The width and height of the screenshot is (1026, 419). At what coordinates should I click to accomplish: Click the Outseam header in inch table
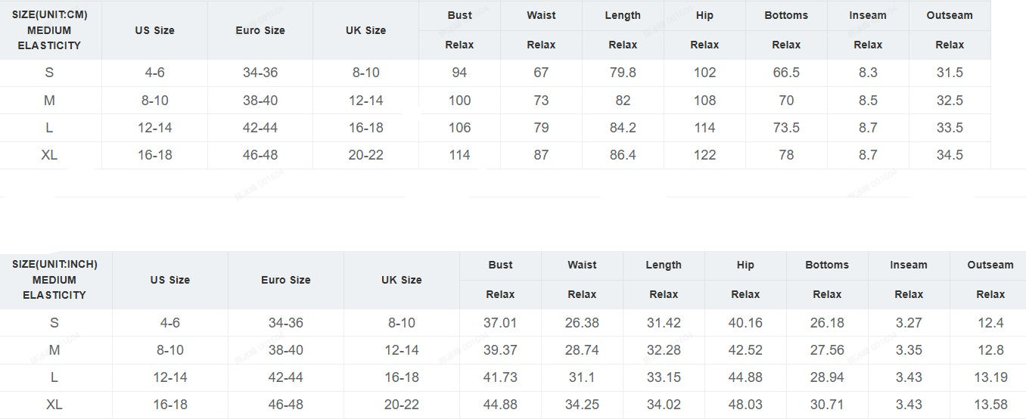(990, 265)
